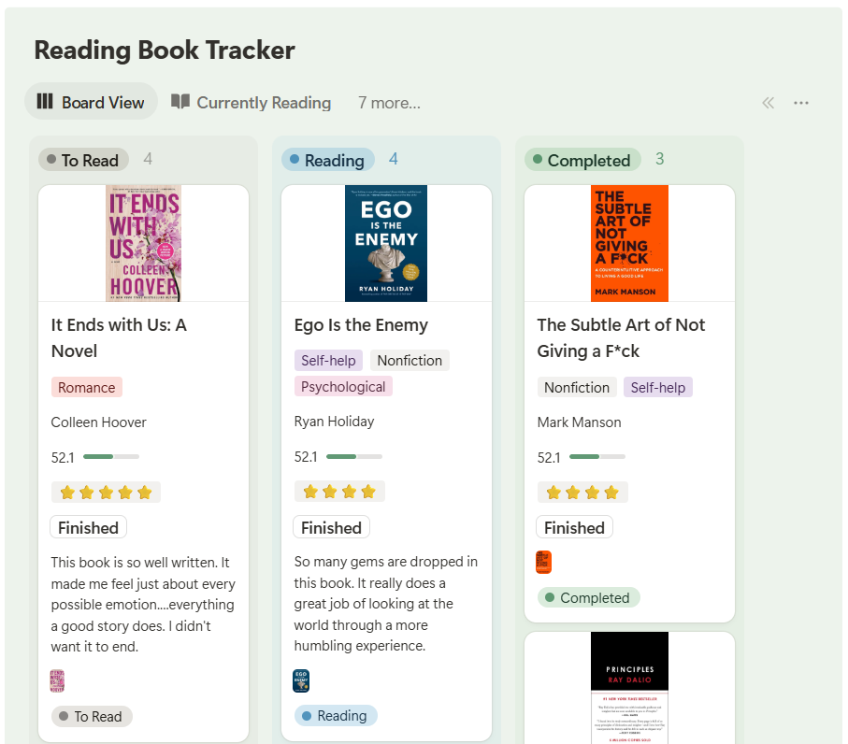Expand the "7 more..." views list
The height and width of the screenshot is (744, 848).
tap(389, 103)
